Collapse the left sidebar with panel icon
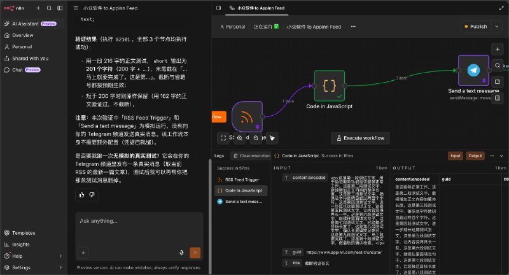The width and height of the screenshot is (509, 275). [60, 8]
